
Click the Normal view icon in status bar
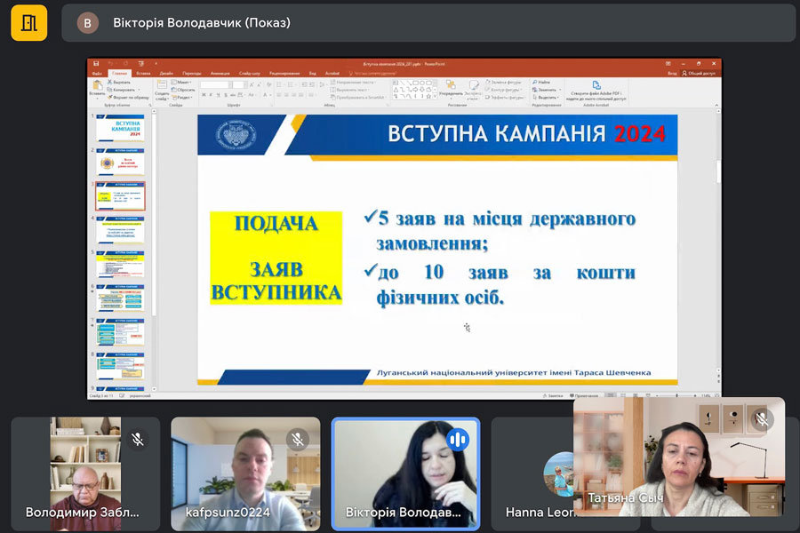coord(610,395)
